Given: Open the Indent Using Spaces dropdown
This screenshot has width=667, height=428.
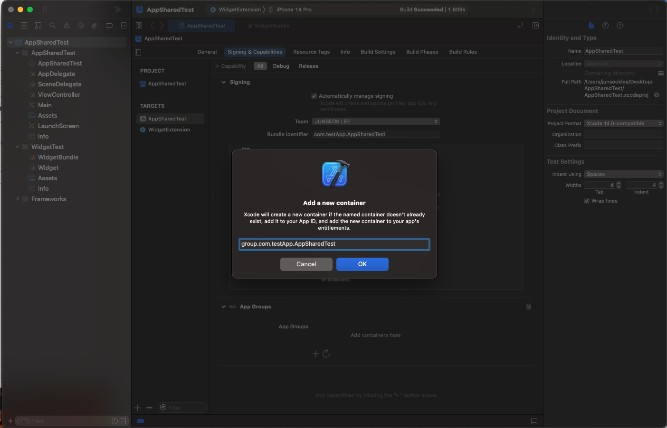Looking at the screenshot, I should pyautogui.click(x=623, y=174).
